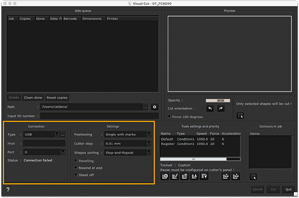Open the connection Type dropdown
Screen dimensions: 299x198
pos(57,134)
